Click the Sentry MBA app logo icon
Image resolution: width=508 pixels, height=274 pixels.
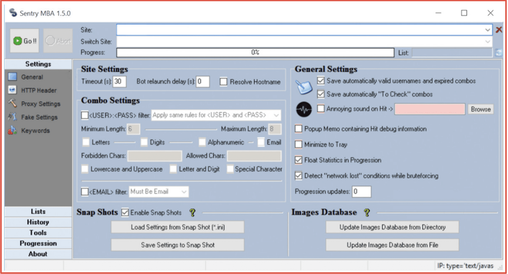coord(13,13)
